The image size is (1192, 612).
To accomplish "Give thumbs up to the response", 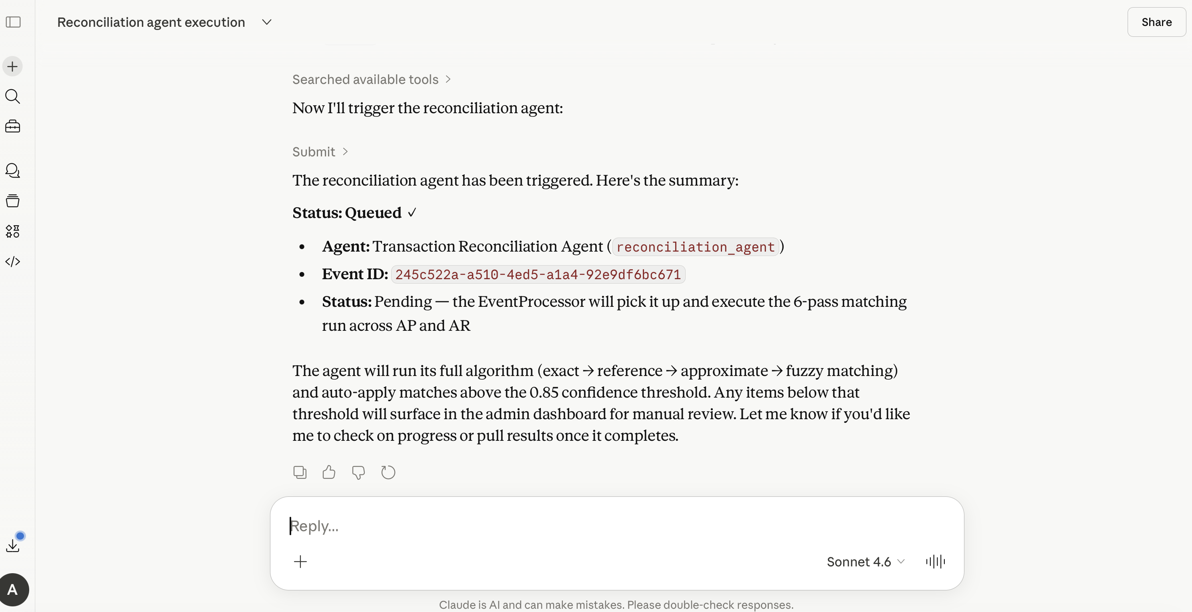I will [x=329, y=472].
